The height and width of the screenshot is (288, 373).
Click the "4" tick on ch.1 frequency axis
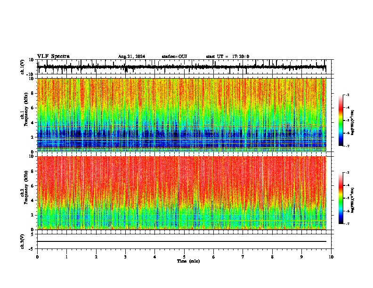click(x=33, y=123)
